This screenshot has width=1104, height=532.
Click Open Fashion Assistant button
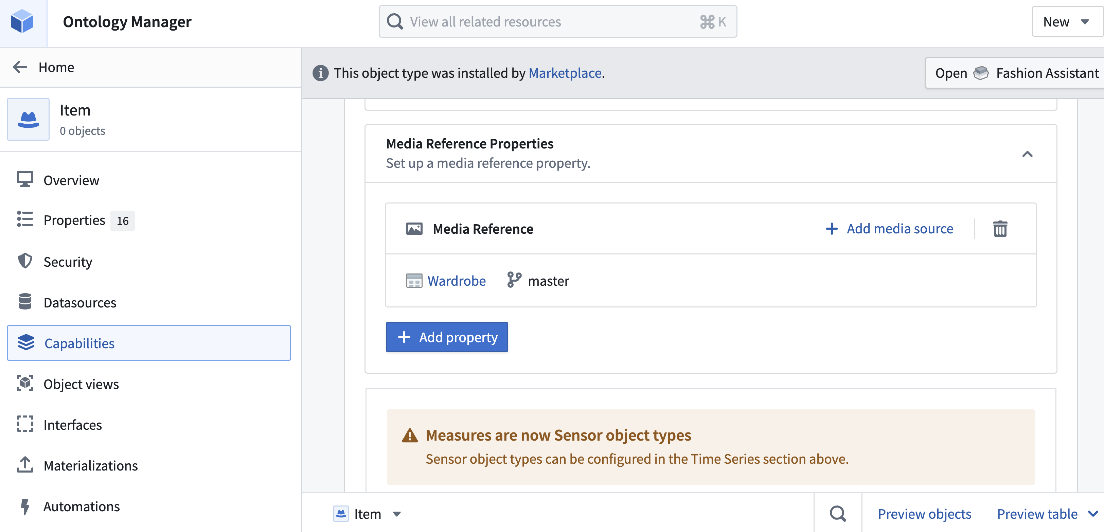click(x=1015, y=73)
